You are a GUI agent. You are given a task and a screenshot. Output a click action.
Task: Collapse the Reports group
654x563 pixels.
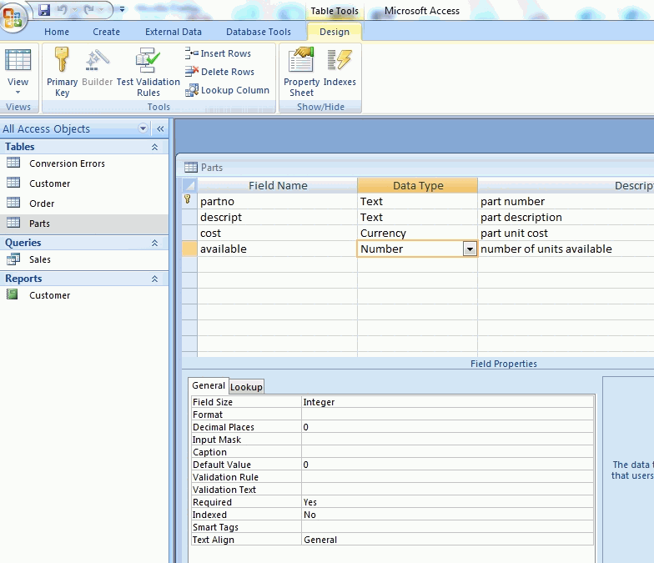154,279
